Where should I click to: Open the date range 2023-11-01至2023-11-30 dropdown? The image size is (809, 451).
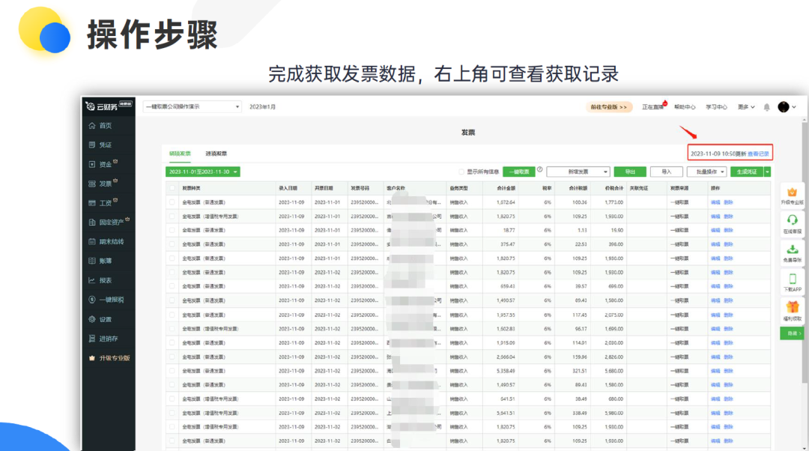[x=203, y=172]
